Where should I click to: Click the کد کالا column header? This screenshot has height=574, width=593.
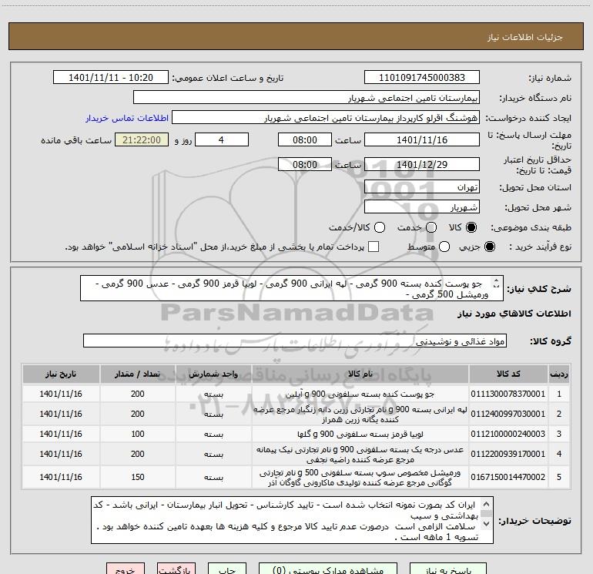pyautogui.click(x=508, y=374)
